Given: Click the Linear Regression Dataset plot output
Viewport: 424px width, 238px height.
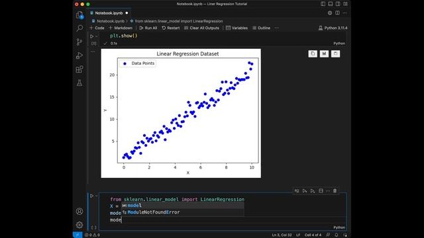Looking at the screenshot, I should coord(181,113).
